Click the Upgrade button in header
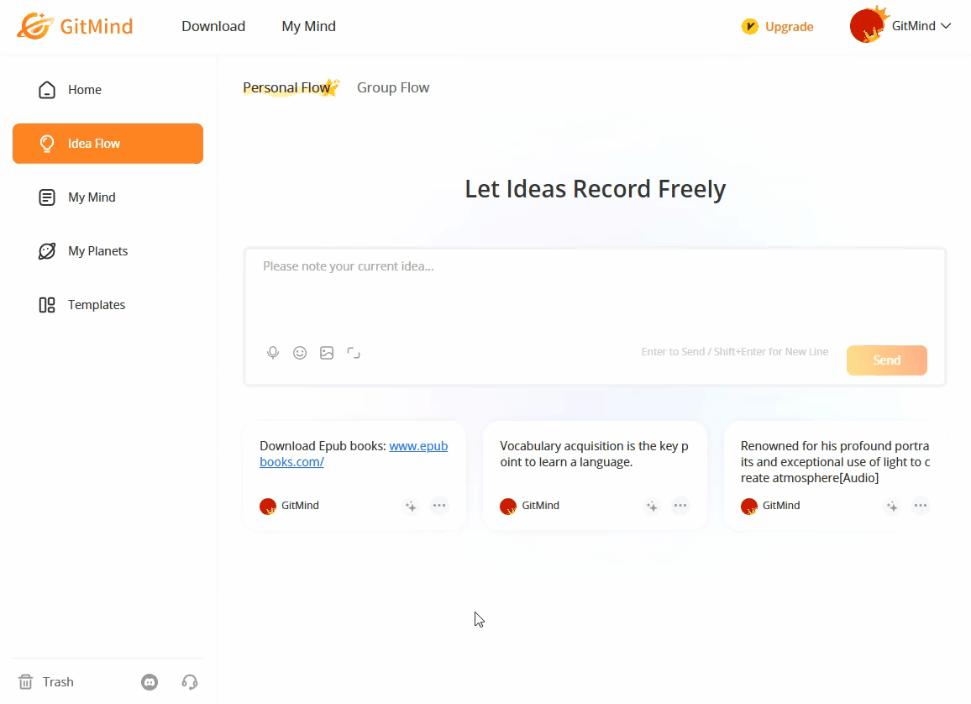This screenshot has height=704, width=971. [x=778, y=27]
